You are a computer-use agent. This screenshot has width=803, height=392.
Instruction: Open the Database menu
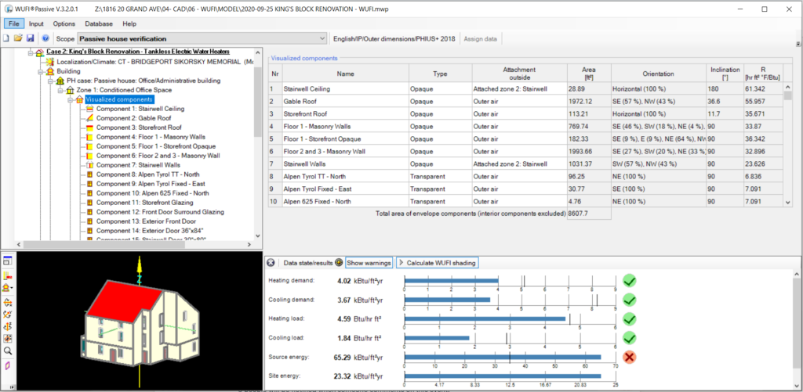click(99, 23)
